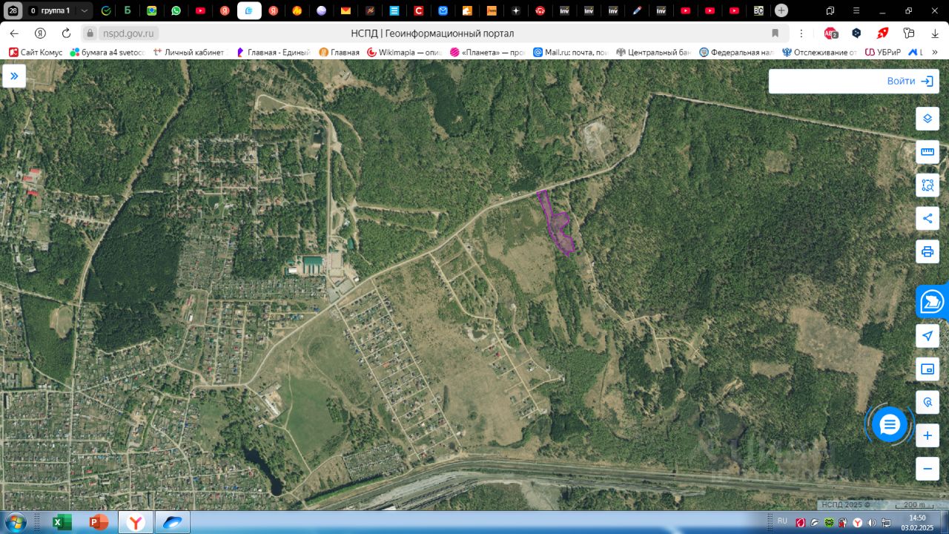
Task: Expand the left sidebar panel with double chevron
Action: [14, 76]
